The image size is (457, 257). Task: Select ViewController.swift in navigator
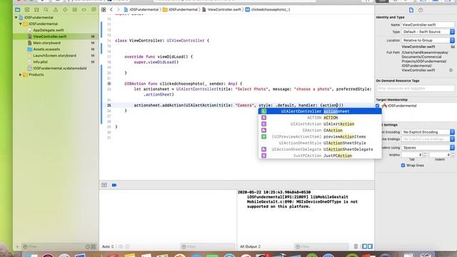click(x=50, y=36)
